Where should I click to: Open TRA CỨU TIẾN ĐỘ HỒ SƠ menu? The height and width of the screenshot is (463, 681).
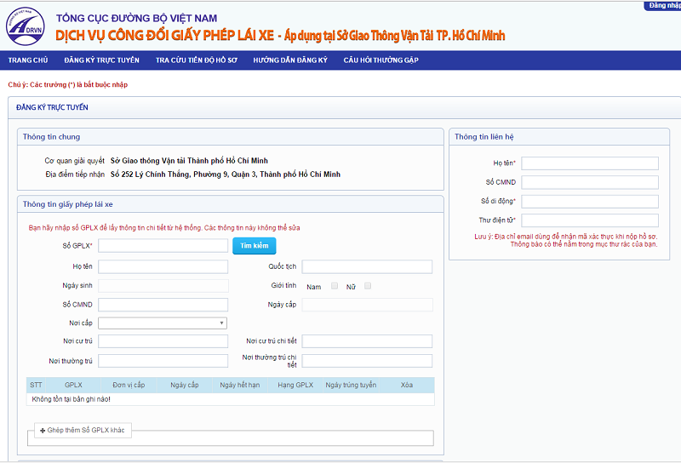pyautogui.click(x=197, y=60)
